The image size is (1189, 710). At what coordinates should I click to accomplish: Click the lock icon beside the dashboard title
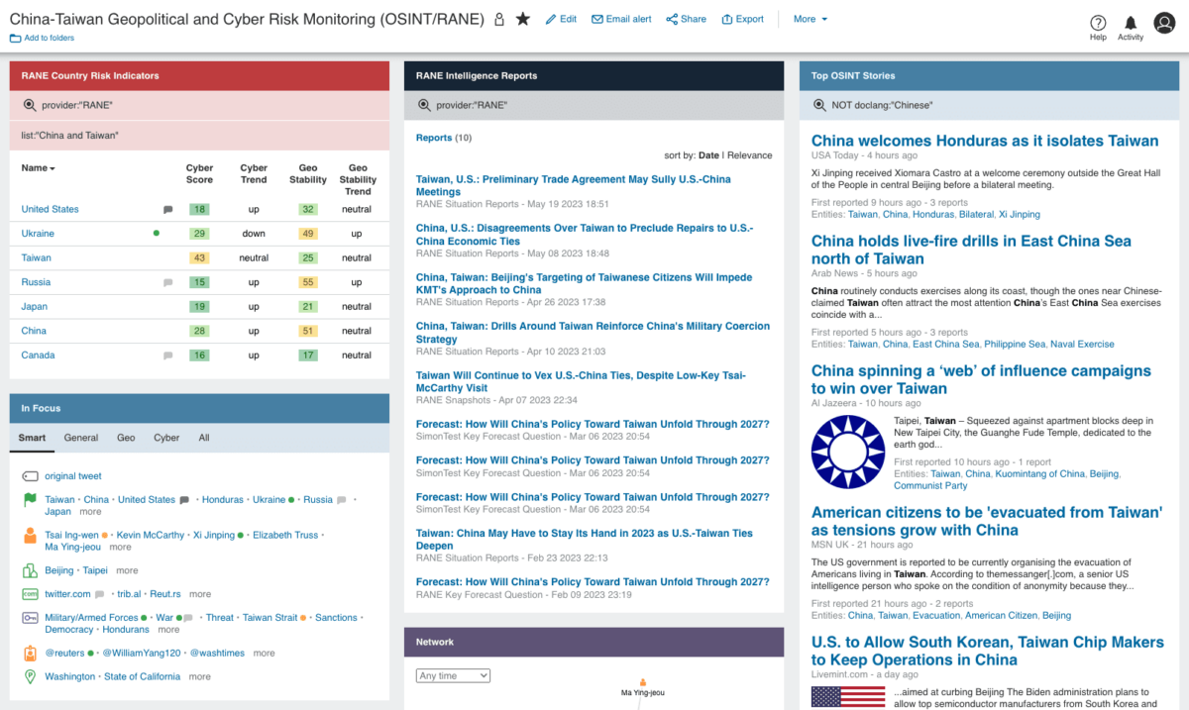[x=499, y=19]
